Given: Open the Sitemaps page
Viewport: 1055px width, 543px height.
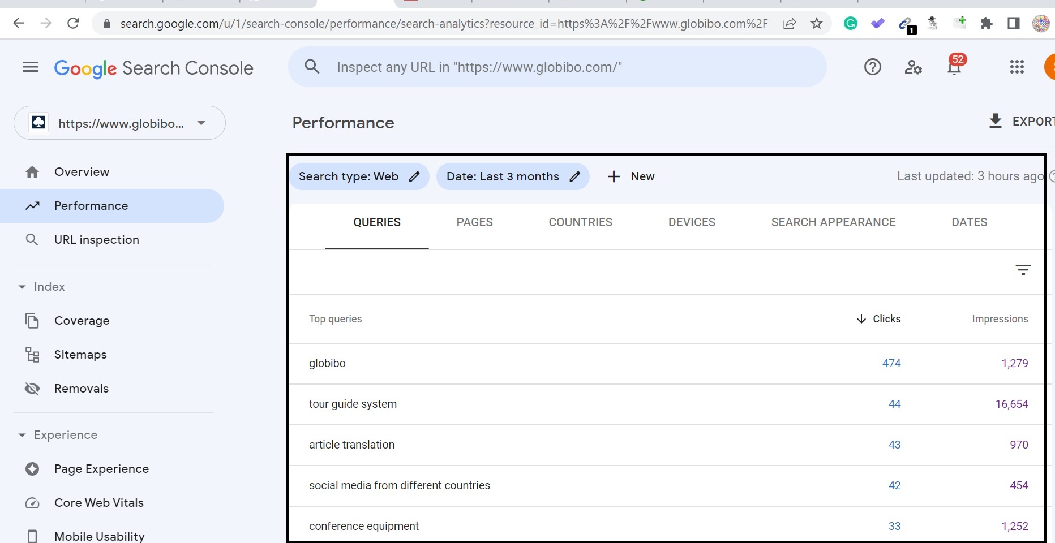Looking at the screenshot, I should click(112, 355).
